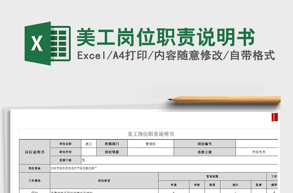Screen dimensions: 293x193
Task: Select the 执行 column header
Action: click(235, 185)
